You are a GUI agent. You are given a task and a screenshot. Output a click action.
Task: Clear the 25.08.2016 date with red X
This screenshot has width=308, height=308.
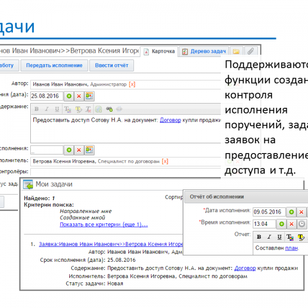[x=79, y=96]
